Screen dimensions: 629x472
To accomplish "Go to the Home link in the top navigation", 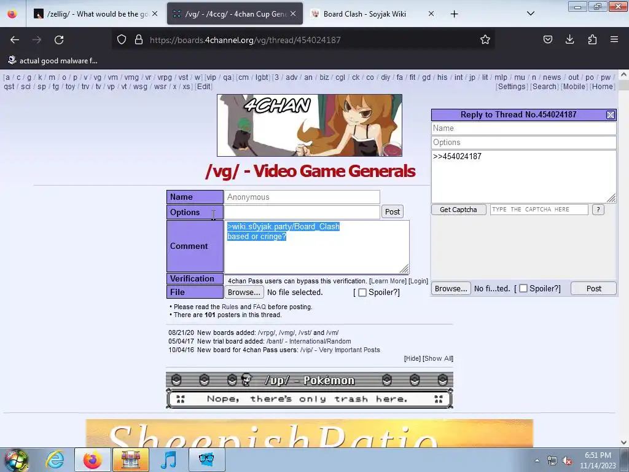I will pyautogui.click(x=603, y=87).
